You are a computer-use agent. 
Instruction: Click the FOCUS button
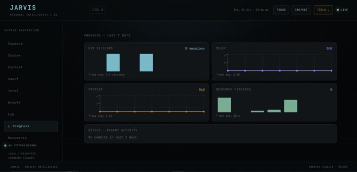[281, 10]
